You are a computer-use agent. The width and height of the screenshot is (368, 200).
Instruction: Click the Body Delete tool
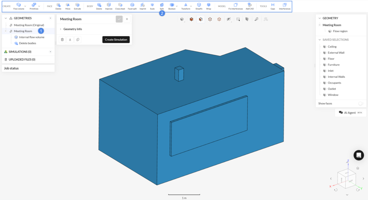click(99, 6)
